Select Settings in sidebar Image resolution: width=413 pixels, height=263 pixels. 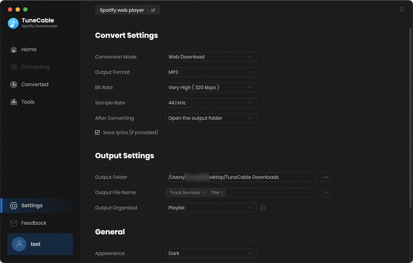coord(40,206)
